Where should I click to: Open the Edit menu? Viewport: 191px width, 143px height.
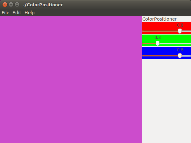pyautogui.click(x=17, y=13)
